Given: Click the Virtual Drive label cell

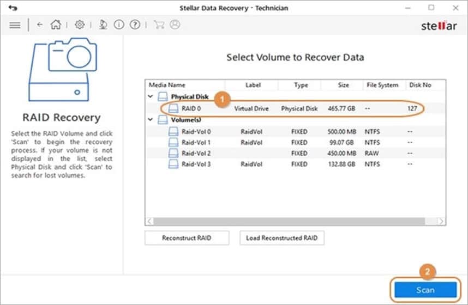Looking at the screenshot, I should (x=251, y=108).
